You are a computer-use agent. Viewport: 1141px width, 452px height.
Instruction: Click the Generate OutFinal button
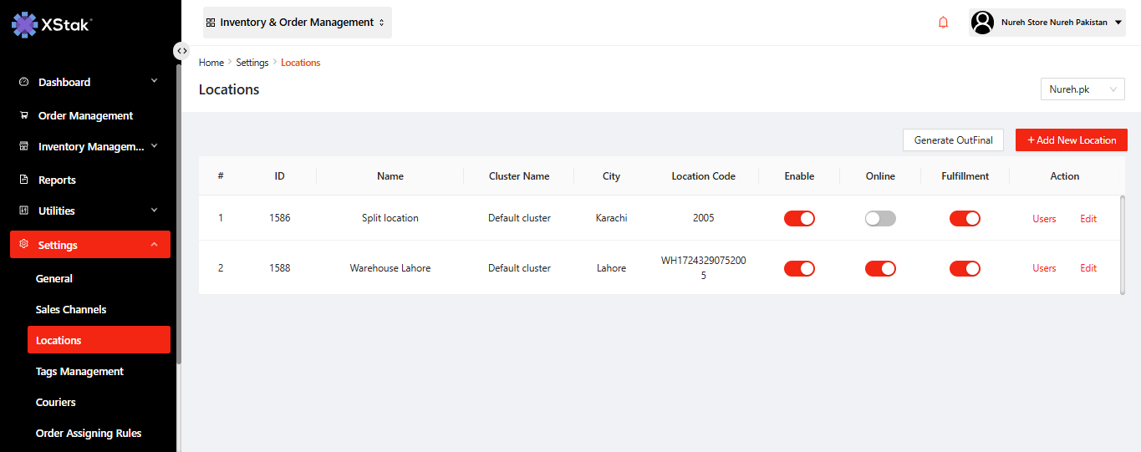[953, 140]
